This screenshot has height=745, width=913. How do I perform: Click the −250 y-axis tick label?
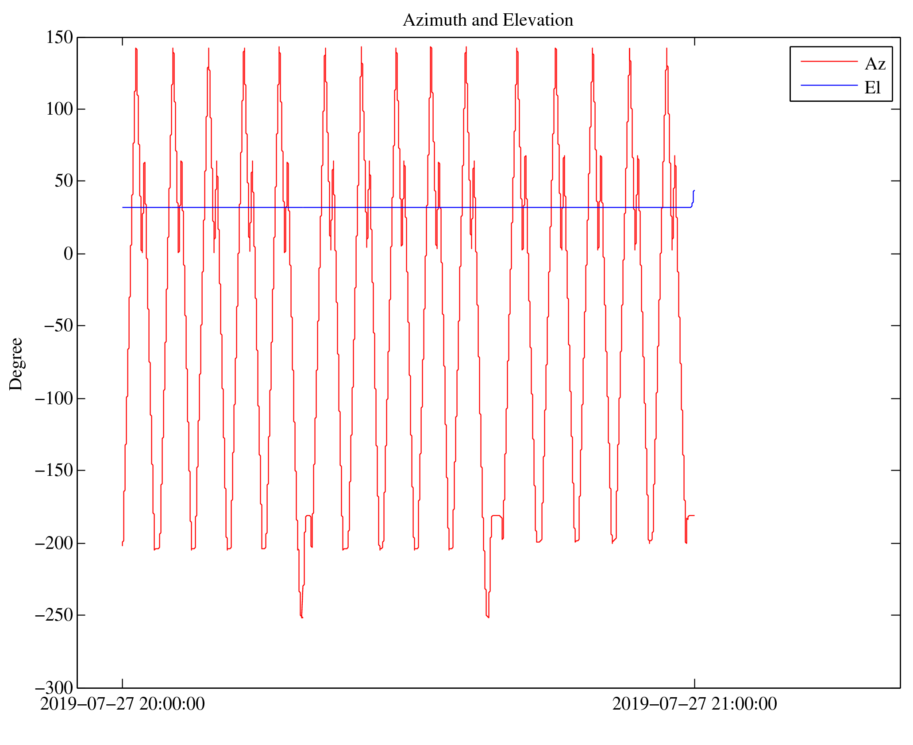click(x=54, y=615)
